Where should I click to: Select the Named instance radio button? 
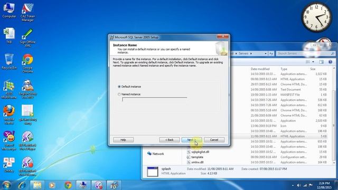click(119, 94)
